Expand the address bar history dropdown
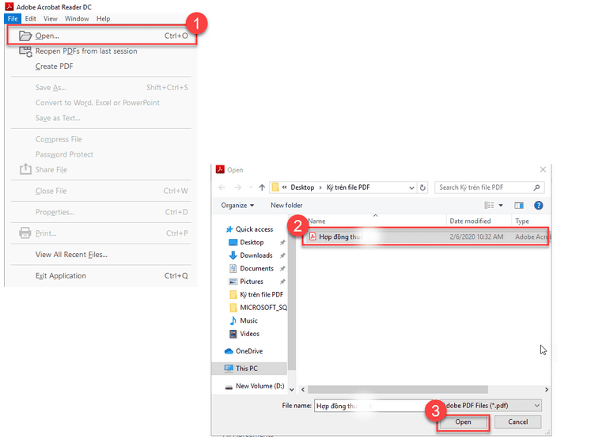606x439 pixels. [x=411, y=187]
